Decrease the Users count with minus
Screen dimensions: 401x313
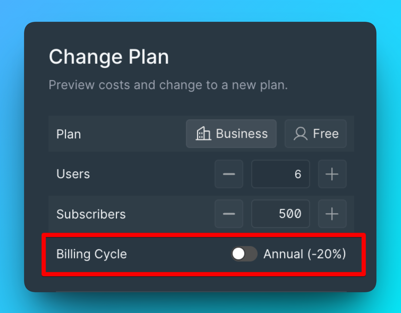coord(229,174)
